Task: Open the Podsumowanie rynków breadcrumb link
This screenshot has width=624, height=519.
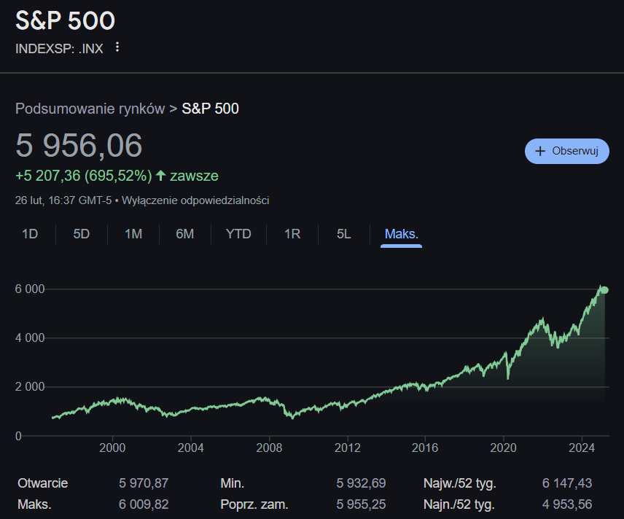Action: (90, 109)
